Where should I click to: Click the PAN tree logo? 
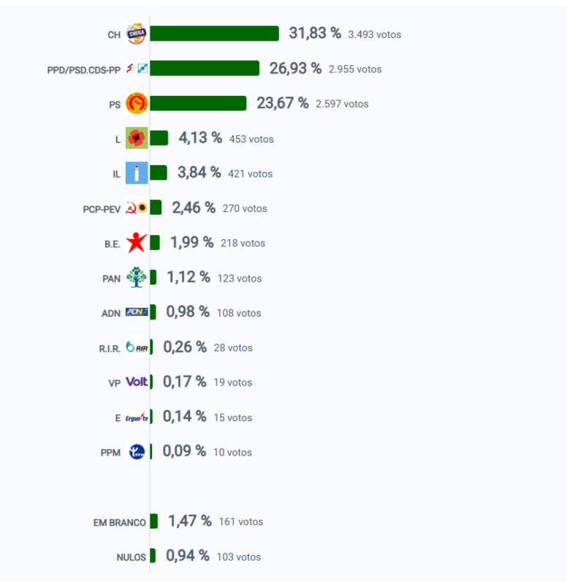(137, 277)
